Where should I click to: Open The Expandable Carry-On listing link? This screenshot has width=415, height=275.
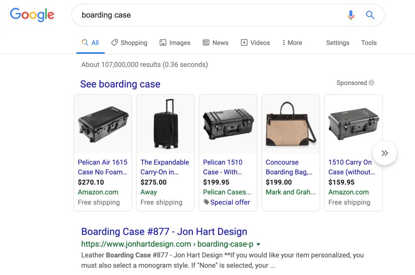tap(165, 167)
